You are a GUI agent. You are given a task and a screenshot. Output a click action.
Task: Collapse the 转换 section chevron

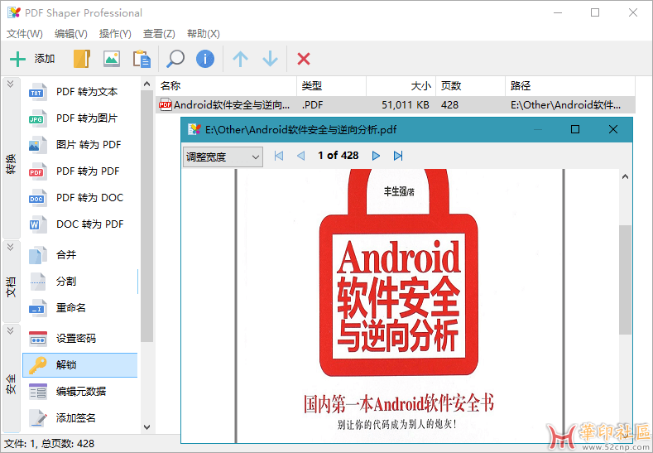pyautogui.click(x=11, y=84)
